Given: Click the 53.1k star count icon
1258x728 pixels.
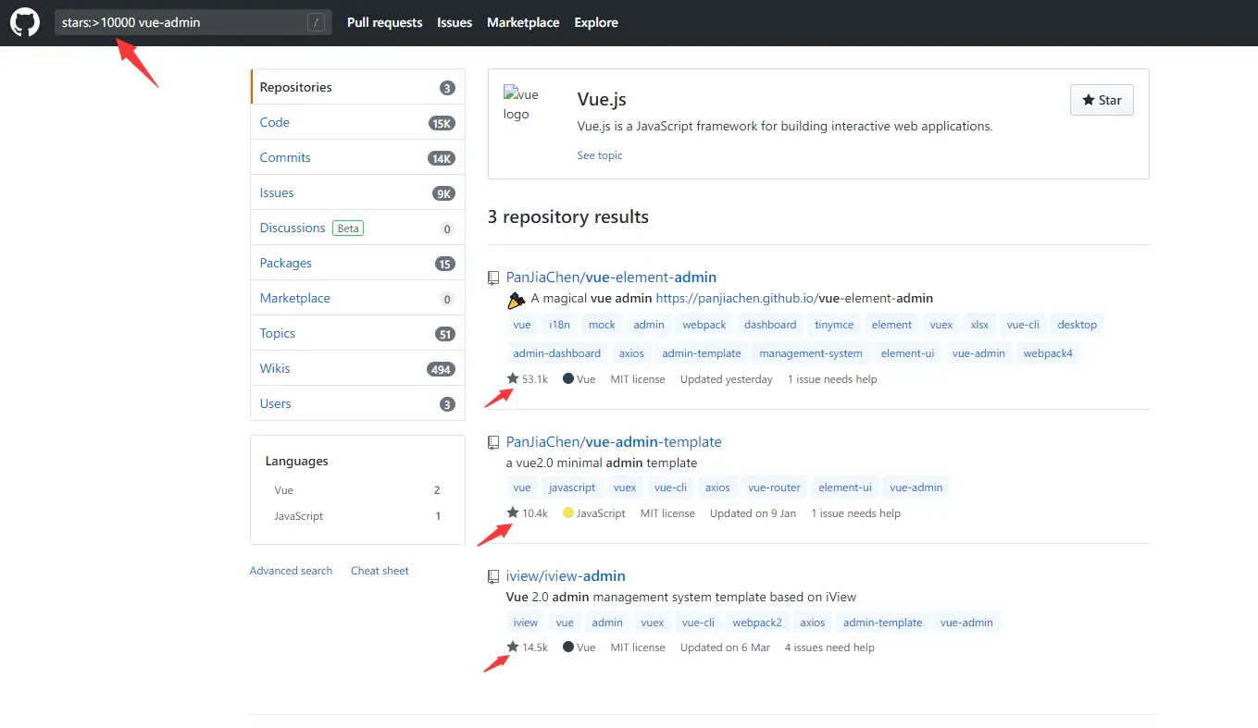Looking at the screenshot, I should tap(513, 379).
